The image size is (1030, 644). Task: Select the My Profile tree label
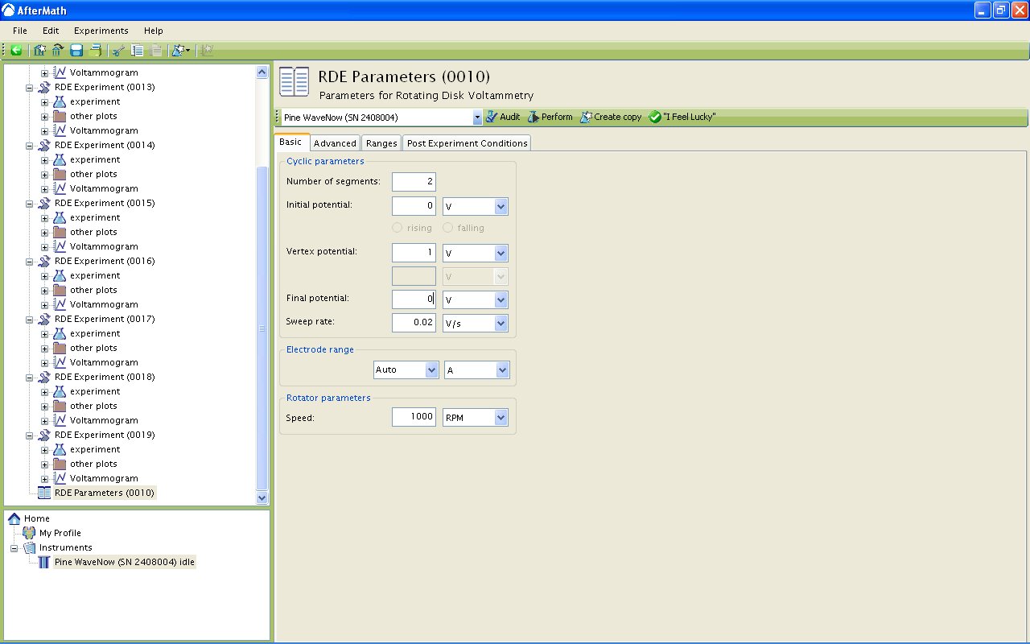(x=60, y=533)
